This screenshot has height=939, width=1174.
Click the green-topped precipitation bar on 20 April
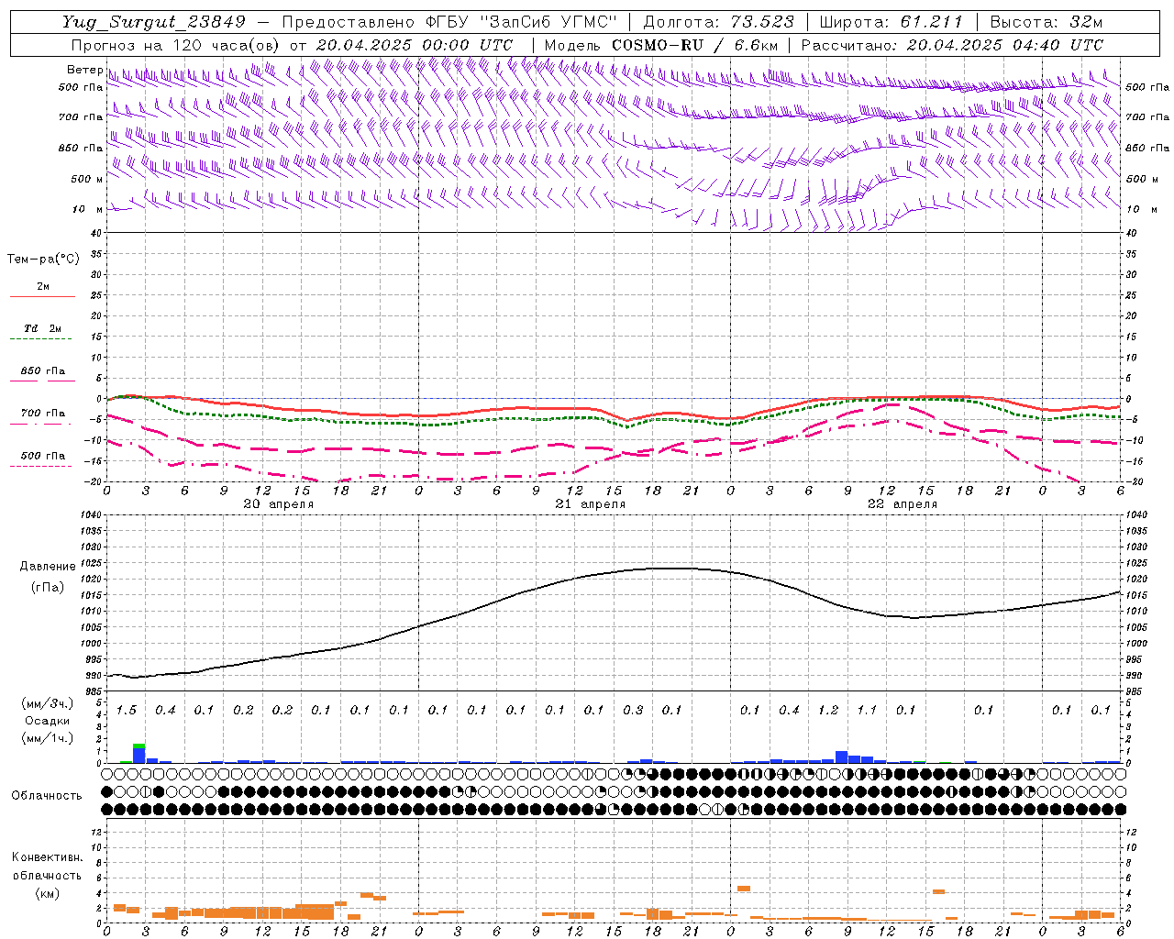(138, 753)
